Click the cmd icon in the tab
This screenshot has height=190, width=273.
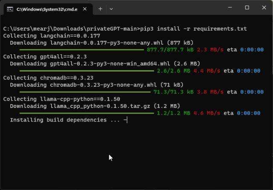tap(10, 9)
